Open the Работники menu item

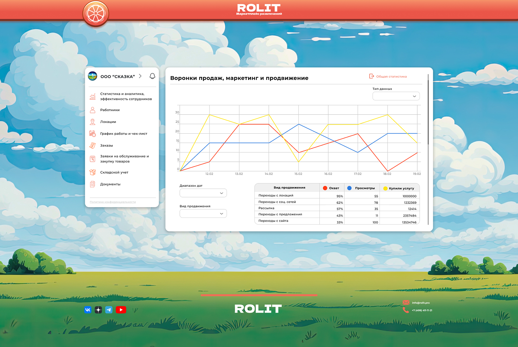[110, 110]
